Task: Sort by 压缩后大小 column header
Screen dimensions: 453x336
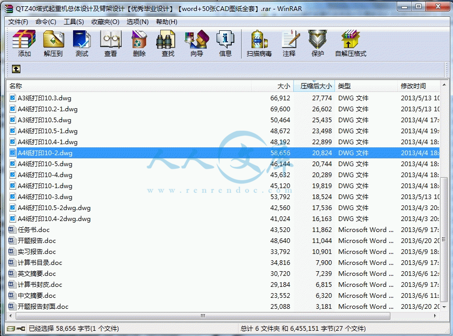Action: coord(314,86)
